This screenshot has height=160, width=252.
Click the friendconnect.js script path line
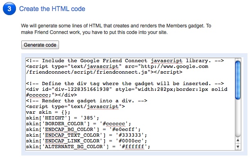pyautogui.click(x=104, y=72)
